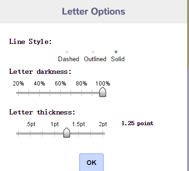Click the Outlined label text
The image size is (189, 171).
(95, 59)
